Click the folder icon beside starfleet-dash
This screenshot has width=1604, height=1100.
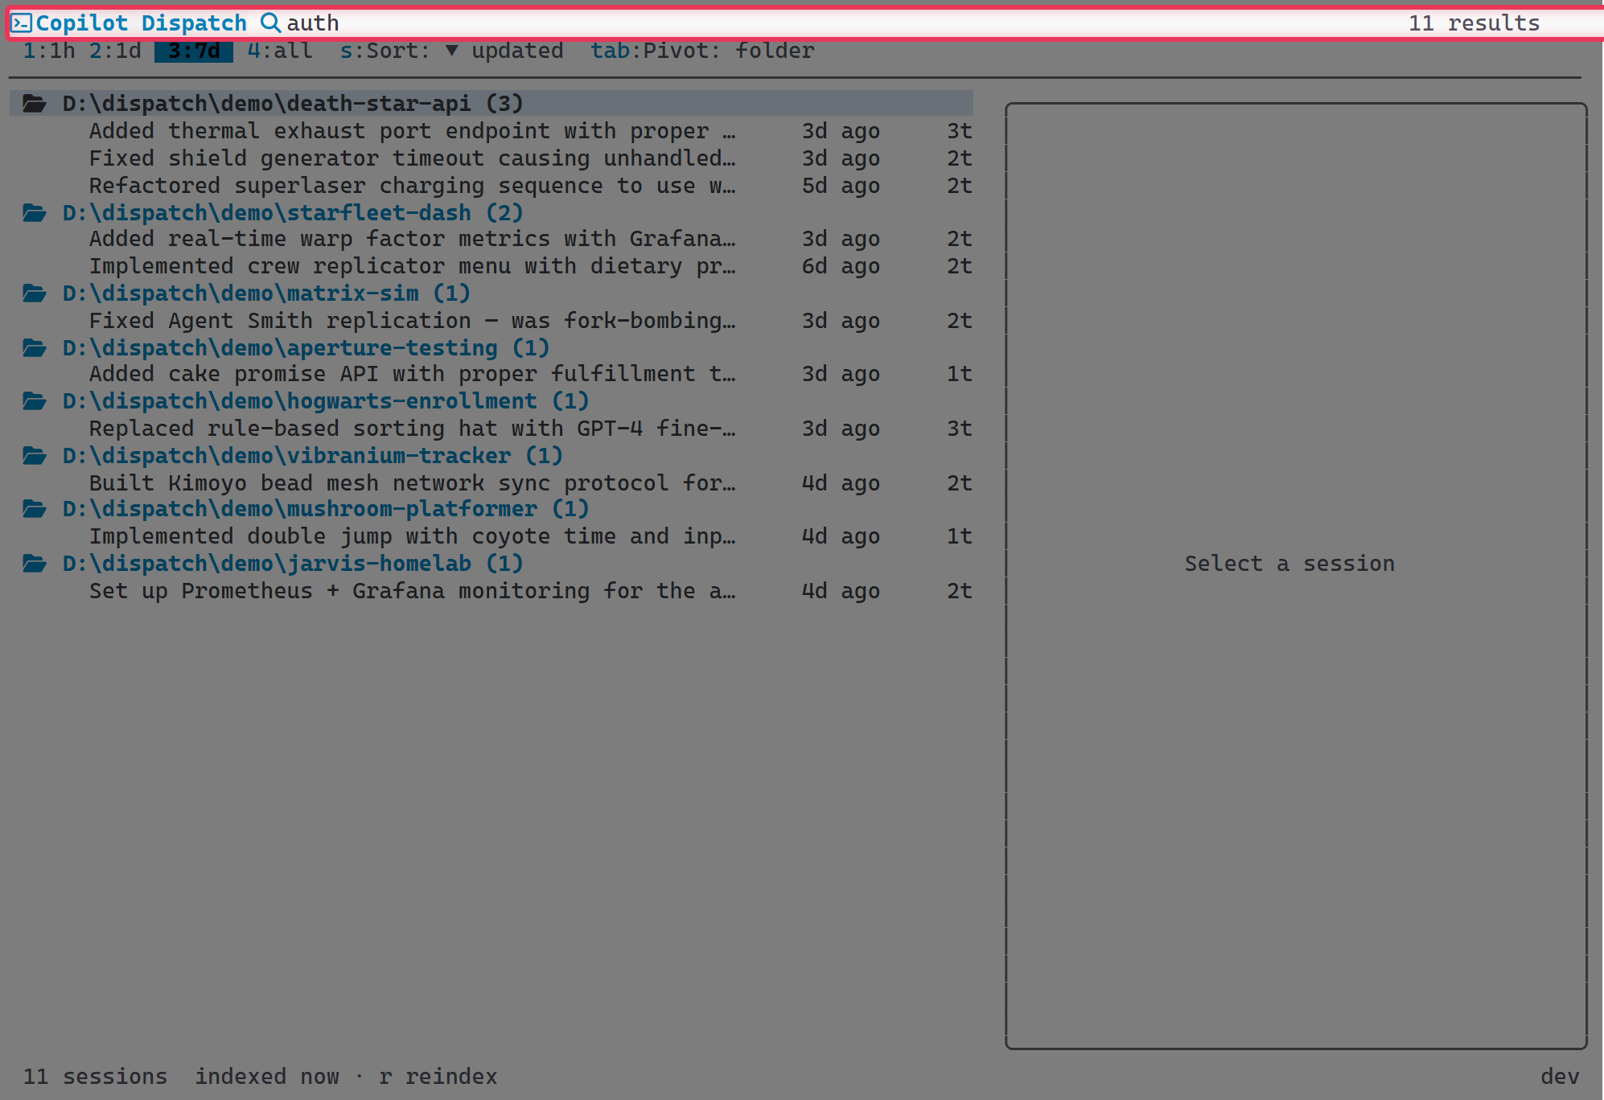click(x=35, y=211)
